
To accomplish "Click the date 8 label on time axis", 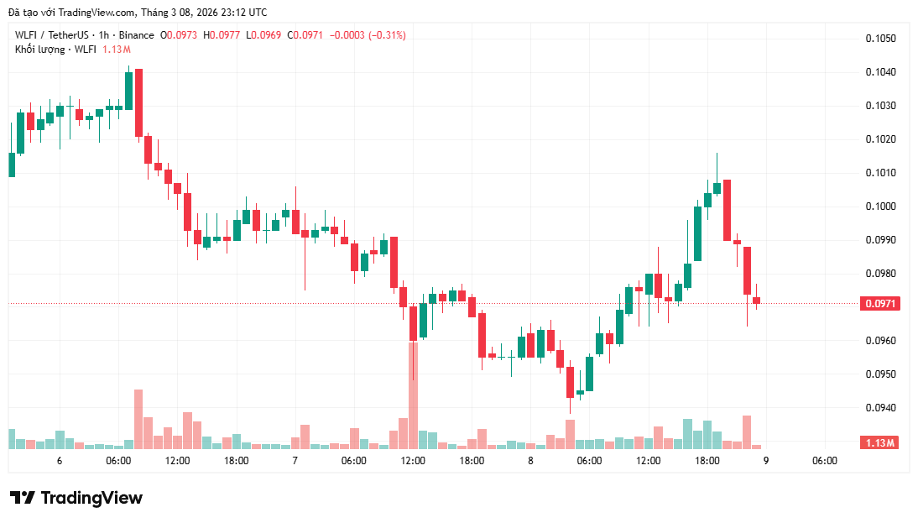I will point(530,461).
